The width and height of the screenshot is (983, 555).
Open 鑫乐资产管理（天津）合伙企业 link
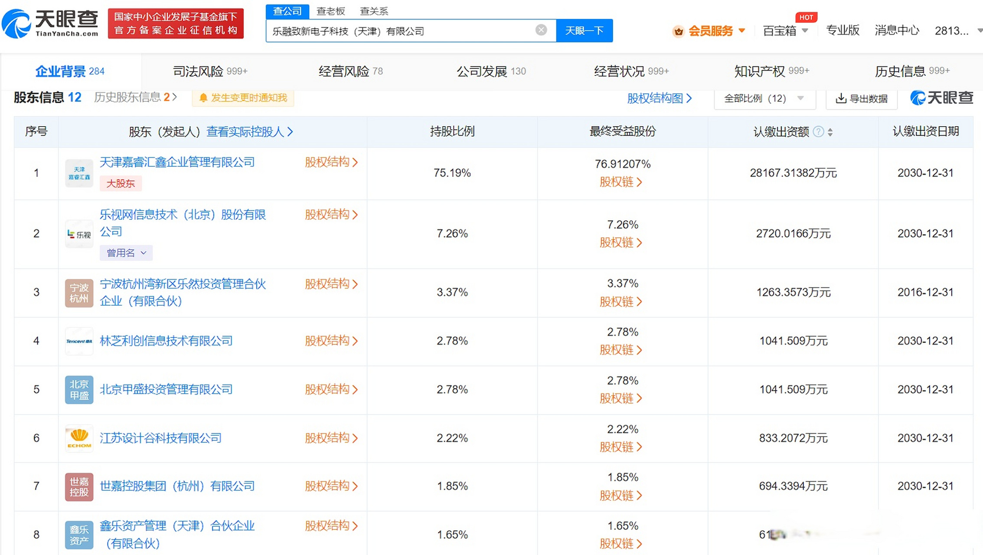click(x=177, y=535)
